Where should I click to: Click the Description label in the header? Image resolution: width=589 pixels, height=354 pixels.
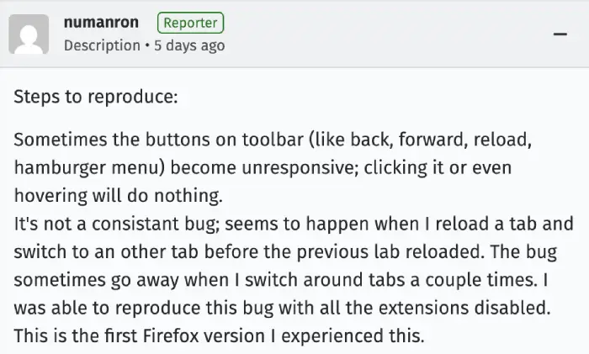pos(102,45)
